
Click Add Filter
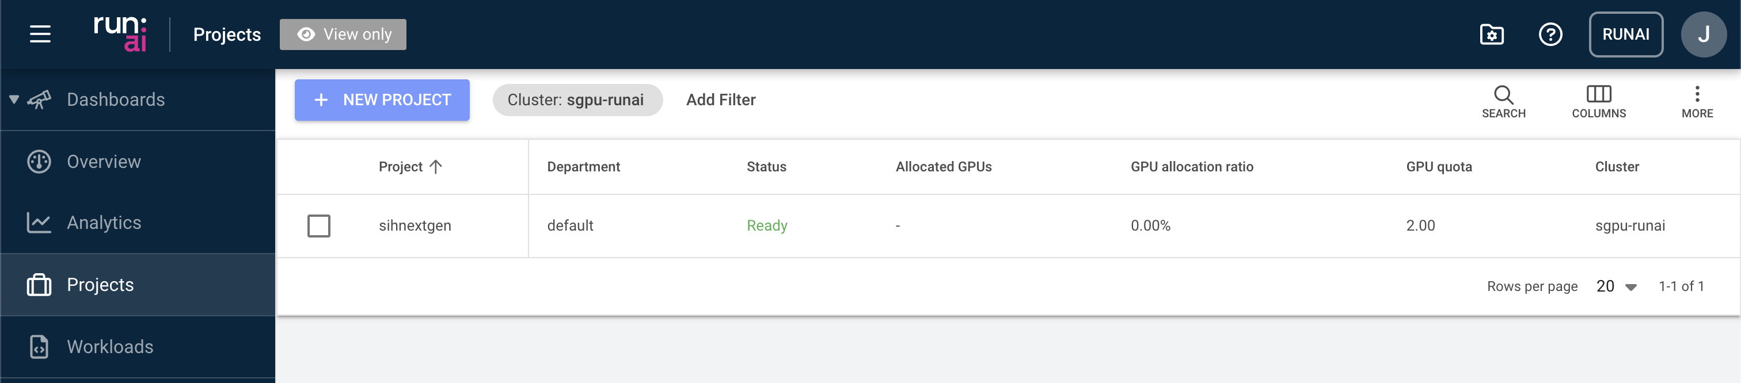point(720,100)
